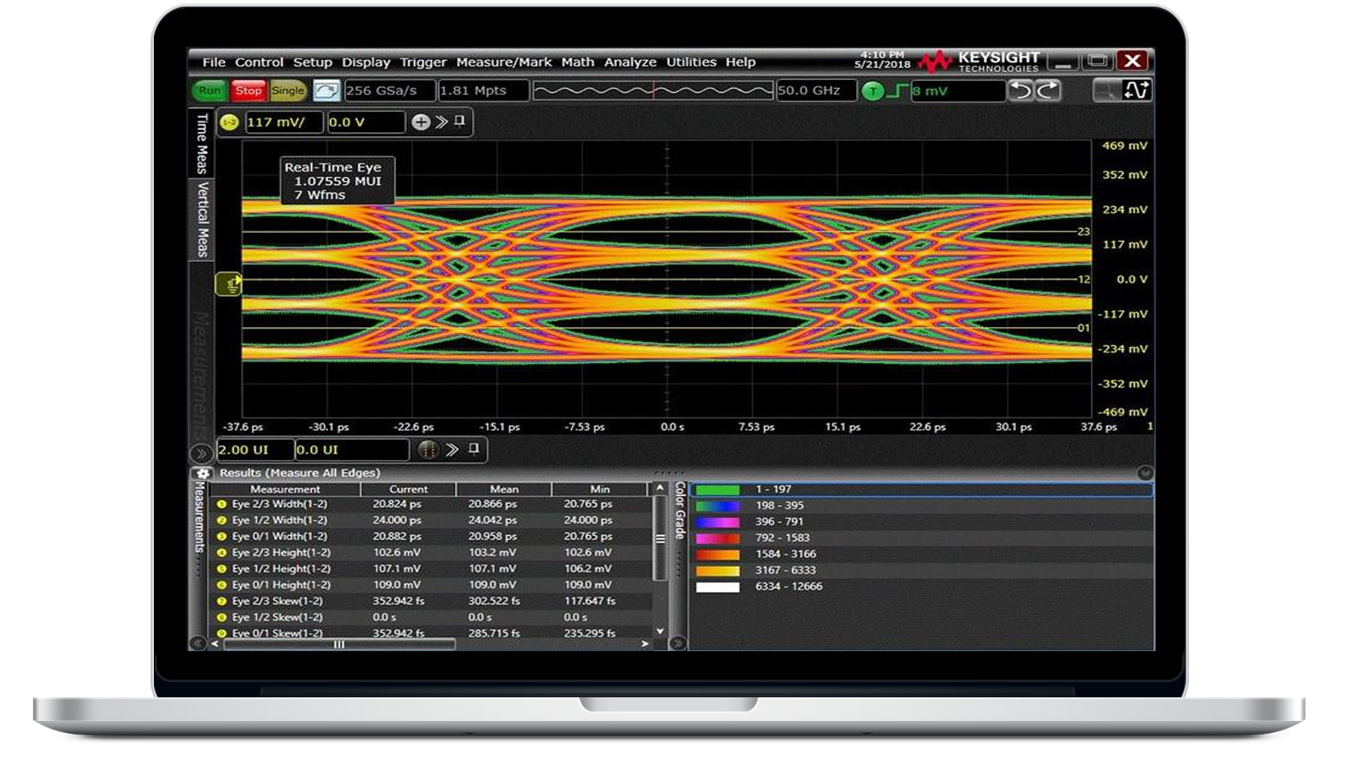Click the redo arrow icon

[1048, 91]
